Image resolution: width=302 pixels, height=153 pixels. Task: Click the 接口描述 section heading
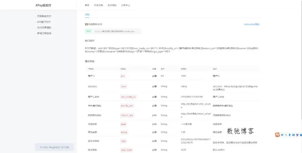coord(90,41)
